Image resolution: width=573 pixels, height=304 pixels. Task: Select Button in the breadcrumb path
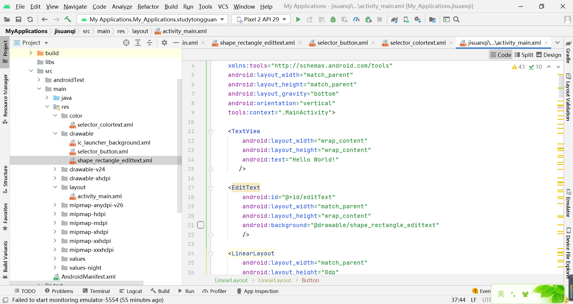tap(310, 280)
